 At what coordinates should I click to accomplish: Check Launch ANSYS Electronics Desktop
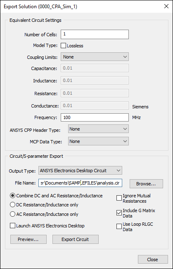pos(12,226)
